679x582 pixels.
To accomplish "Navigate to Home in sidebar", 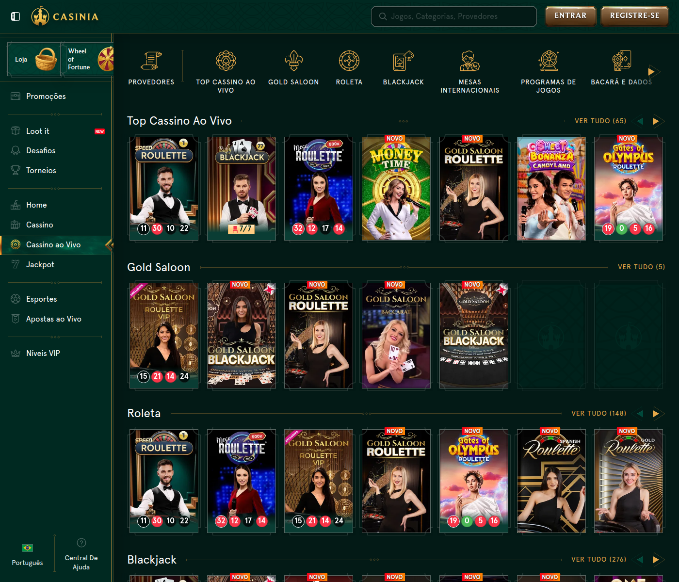I will click(x=55, y=205).
